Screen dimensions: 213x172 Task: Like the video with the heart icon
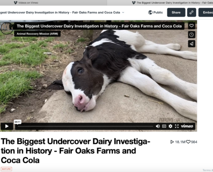(x=191, y=26)
